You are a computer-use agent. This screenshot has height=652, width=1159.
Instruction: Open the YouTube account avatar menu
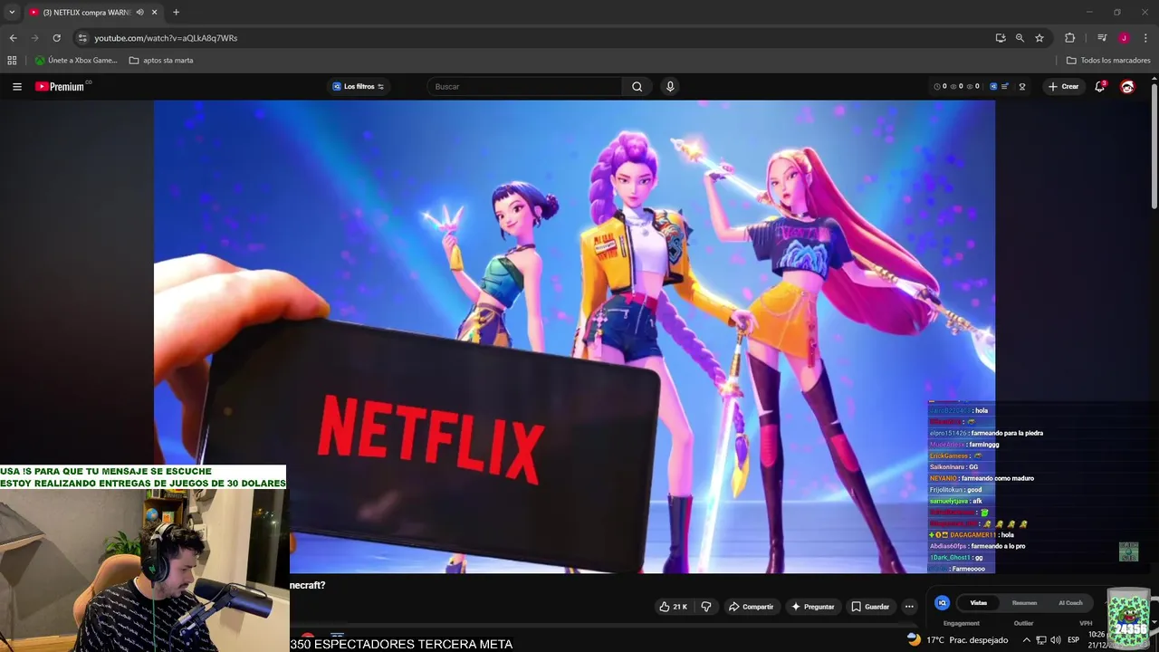pyautogui.click(x=1127, y=87)
